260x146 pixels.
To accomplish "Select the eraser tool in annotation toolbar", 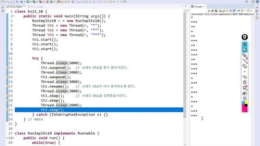I will pyautogui.click(x=245, y=66).
